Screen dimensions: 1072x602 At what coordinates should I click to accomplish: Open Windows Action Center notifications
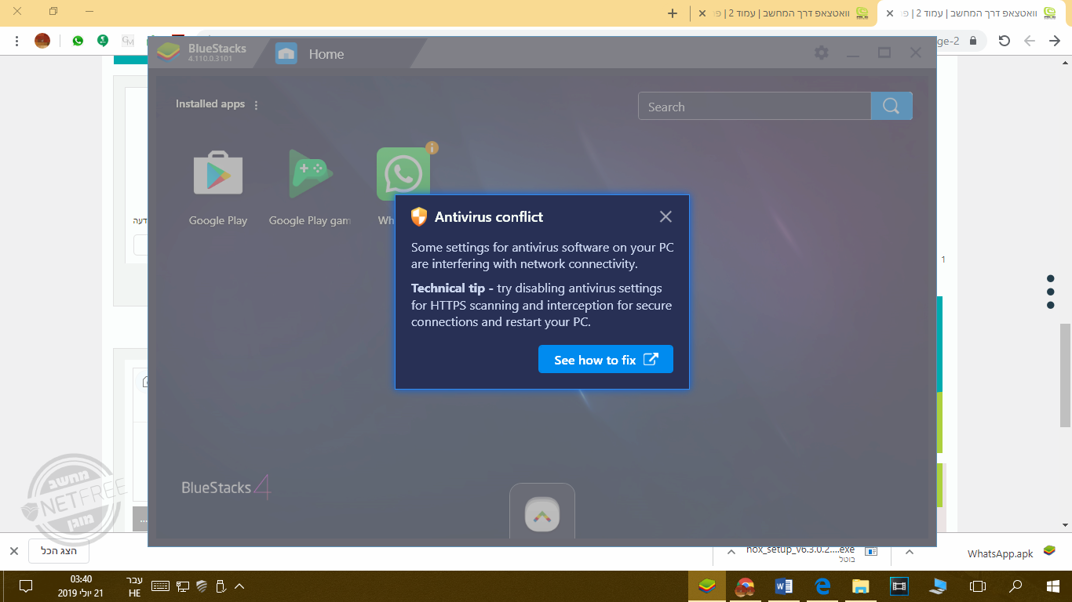(25, 586)
